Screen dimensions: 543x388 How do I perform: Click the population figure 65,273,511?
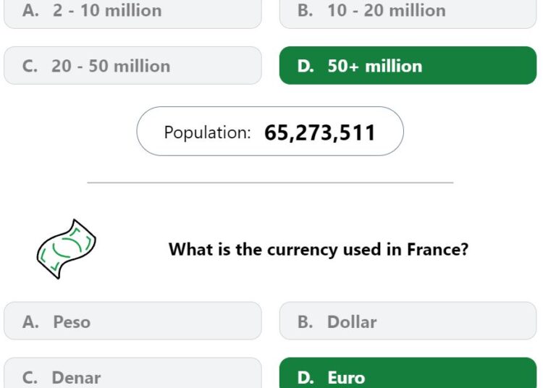pyautogui.click(x=320, y=132)
